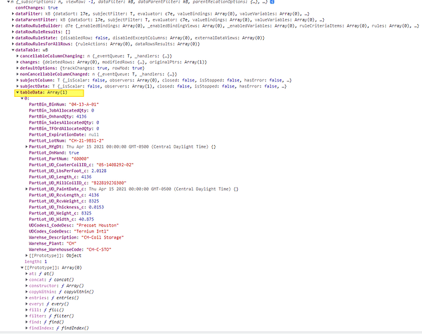This screenshot has height=334, width=422.
Task: Expand the changes object
Action: click(17, 62)
